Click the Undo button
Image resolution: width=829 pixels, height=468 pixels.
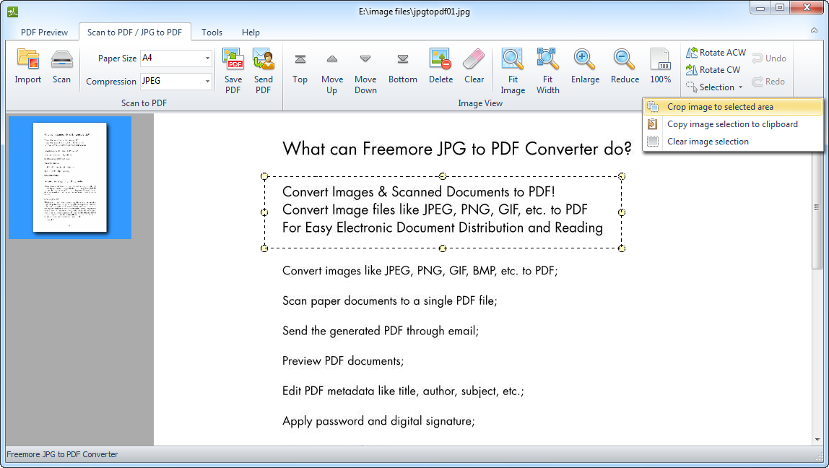[x=769, y=58]
